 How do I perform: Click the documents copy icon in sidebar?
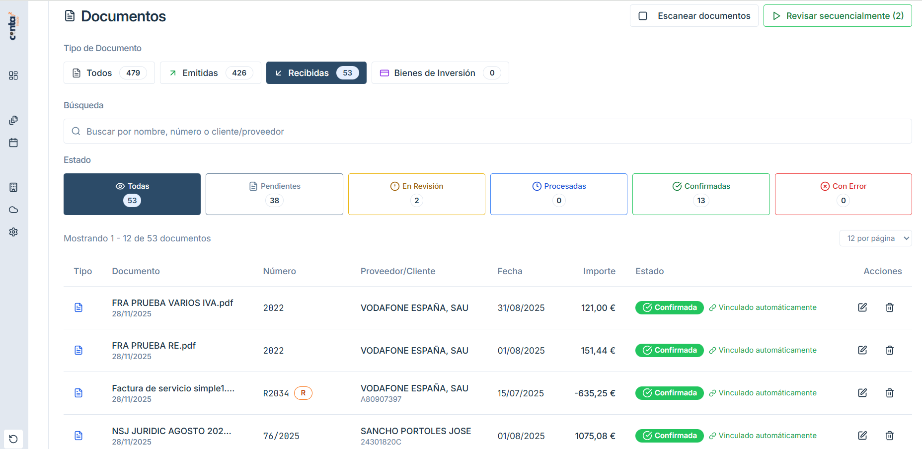pos(13,120)
